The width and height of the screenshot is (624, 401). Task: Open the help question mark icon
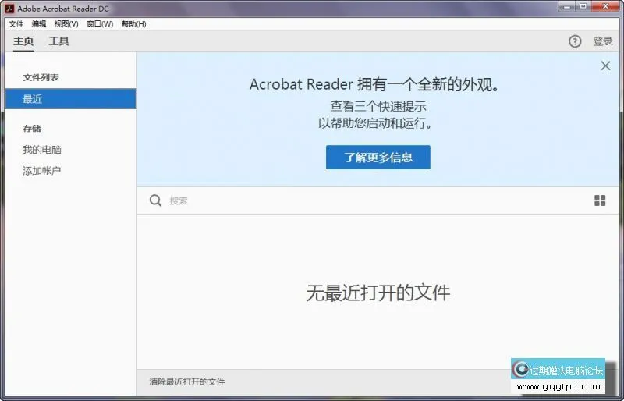pyautogui.click(x=575, y=41)
